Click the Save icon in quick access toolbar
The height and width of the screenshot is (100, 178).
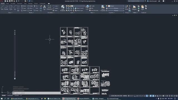point(10,1)
